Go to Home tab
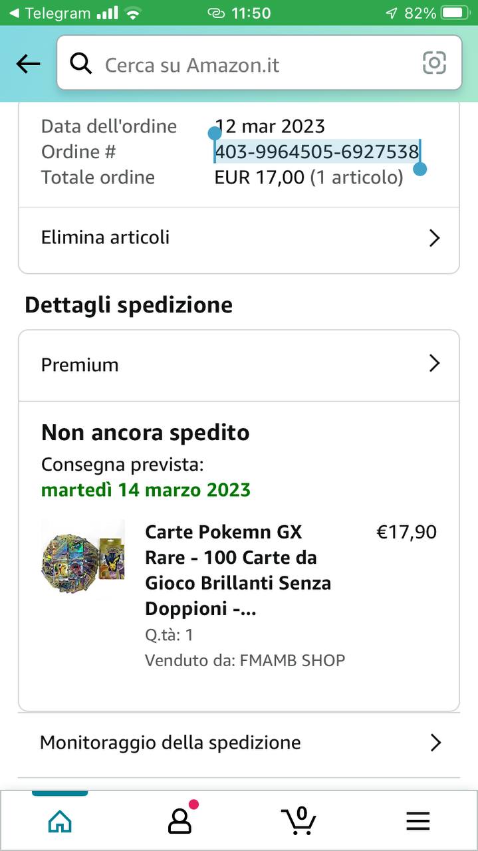The width and height of the screenshot is (478, 851). coord(60,822)
